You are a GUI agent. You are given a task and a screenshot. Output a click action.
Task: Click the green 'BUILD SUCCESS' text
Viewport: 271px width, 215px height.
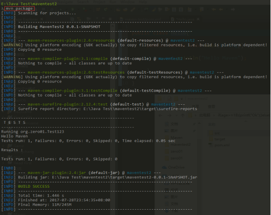tap(34, 186)
